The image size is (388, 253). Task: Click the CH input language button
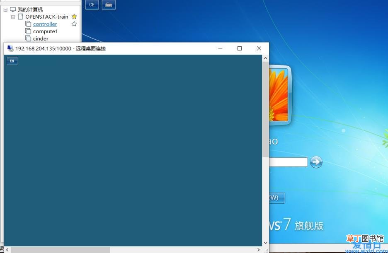pos(92,5)
